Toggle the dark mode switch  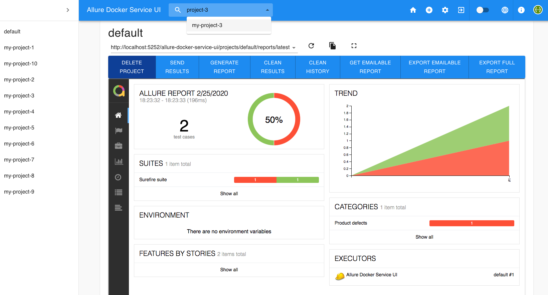click(x=482, y=10)
